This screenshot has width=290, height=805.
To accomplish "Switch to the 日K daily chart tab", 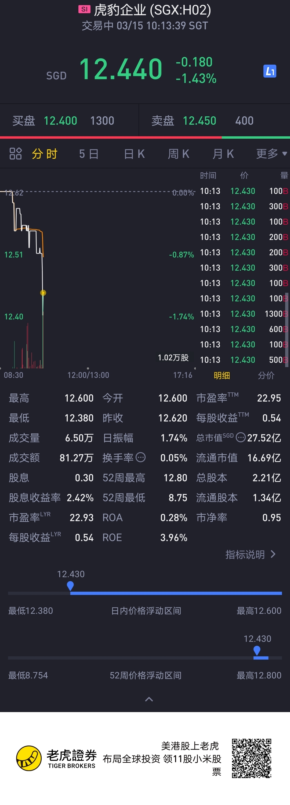I will pos(134,154).
